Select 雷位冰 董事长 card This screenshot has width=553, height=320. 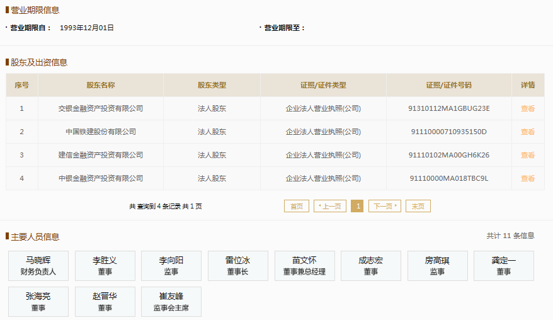pos(238,266)
